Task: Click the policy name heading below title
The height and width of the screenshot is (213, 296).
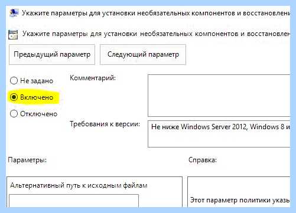Action: pos(156,34)
